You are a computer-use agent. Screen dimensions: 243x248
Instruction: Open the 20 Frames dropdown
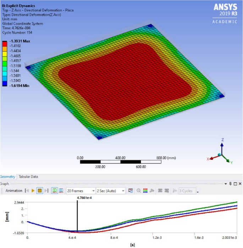click(81, 191)
